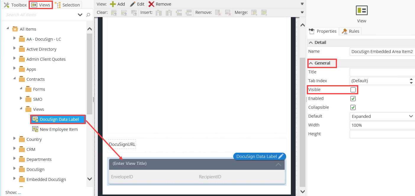Click Insert column left icon
The height and width of the screenshot is (196, 415).
[x=159, y=12]
